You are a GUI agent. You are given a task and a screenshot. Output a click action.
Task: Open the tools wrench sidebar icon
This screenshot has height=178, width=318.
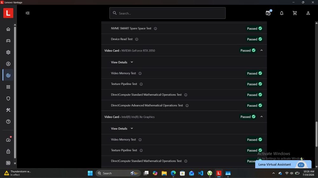click(8, 110)
